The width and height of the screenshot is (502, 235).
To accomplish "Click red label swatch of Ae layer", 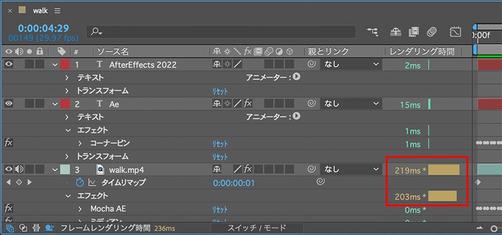I will pos(65,103).
